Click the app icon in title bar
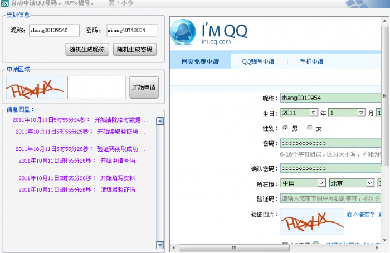Image resolution: width=390 pixels, height=253 pixels. point(4,3)
